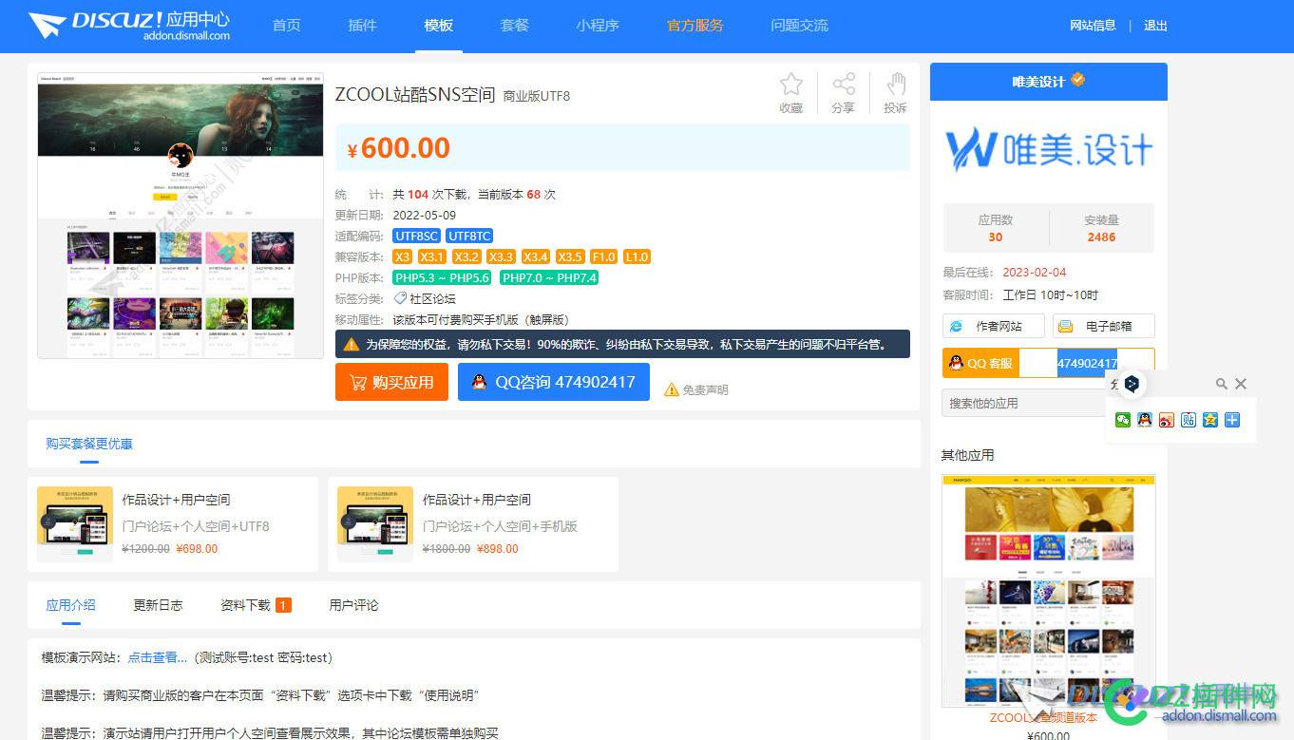
Task: Click the blue plus more-sharing icon
Action: tap(1232, 420)
